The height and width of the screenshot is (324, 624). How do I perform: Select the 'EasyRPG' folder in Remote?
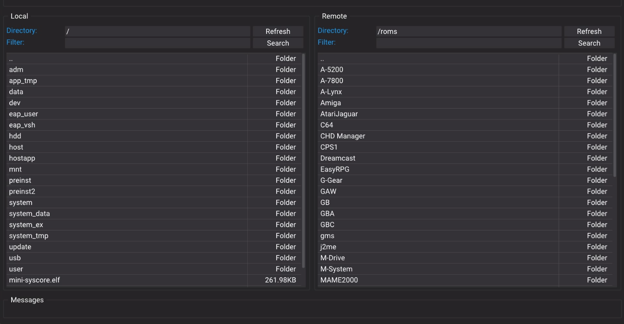click(465, 169)
